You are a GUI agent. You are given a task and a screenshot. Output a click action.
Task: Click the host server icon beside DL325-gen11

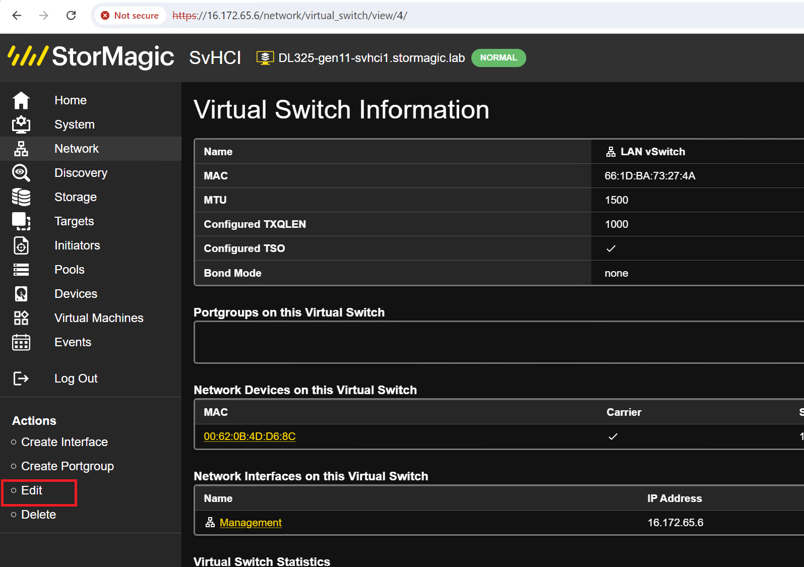click(265, 58)
